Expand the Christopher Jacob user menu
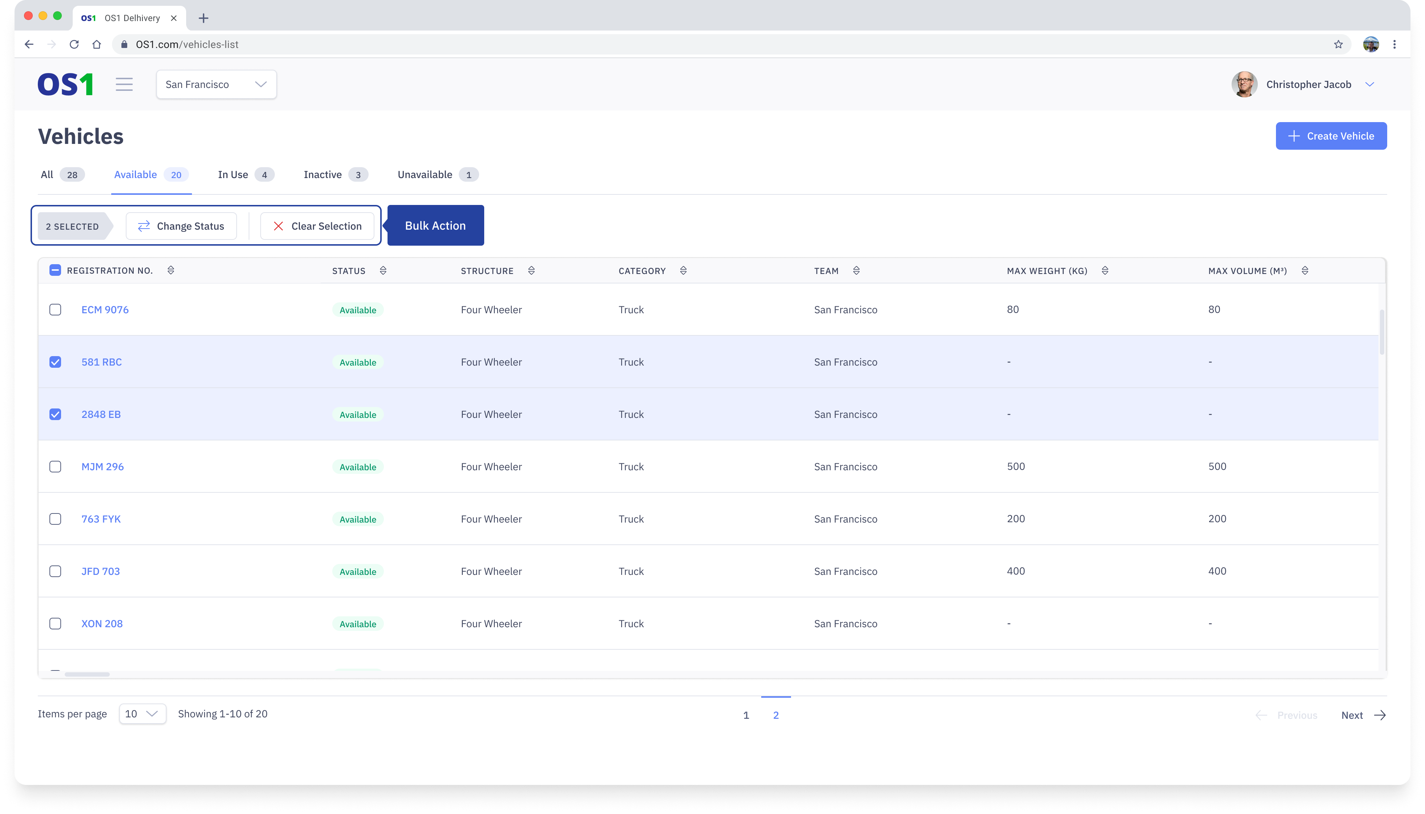Viewport: 1425px width, 814px height. tap(1370, 84)
